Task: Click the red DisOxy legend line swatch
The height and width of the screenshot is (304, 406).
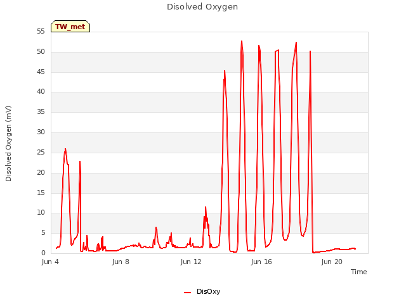Action: coord(188,293)
